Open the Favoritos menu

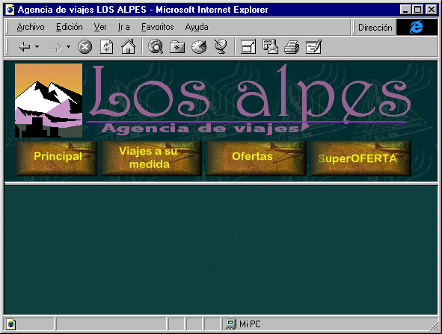pyautogui.click(x=158, y=27)
